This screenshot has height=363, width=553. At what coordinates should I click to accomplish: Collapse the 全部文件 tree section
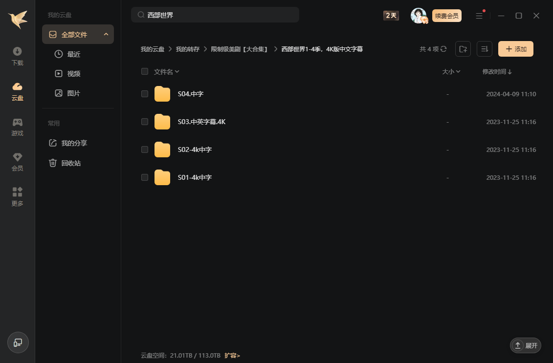pyautogui.click(x=106, y=34)
